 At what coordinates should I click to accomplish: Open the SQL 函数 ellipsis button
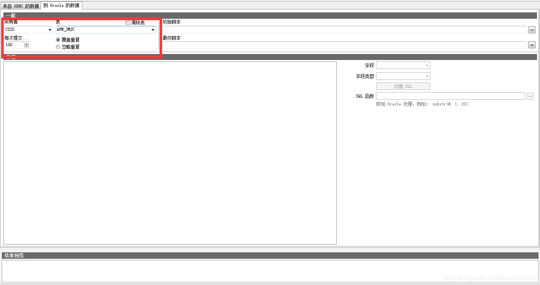(x=530, y=96)
